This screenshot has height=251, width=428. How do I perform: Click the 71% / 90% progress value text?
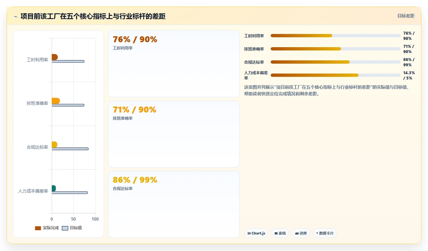409,49
